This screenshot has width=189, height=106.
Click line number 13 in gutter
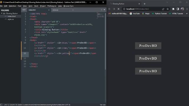[x=25, y=59]
